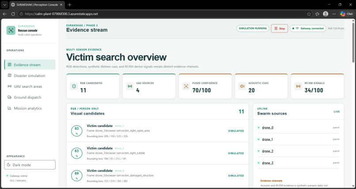Click the LIVE label in Swarm sources
This screenshot has width=356, height=189.
click(337, 112)
